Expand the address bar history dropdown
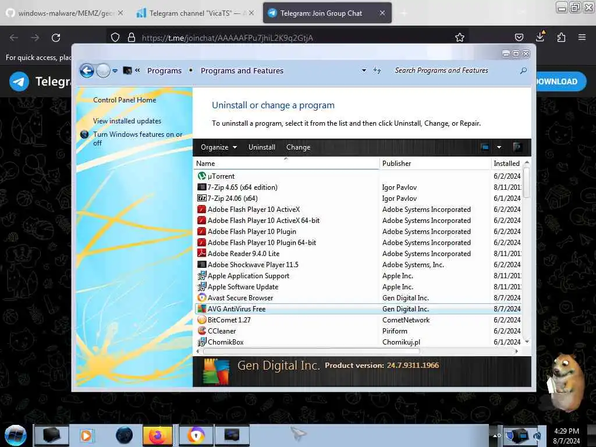The height and width of the screenshot is (447, 596). (364, 70)
